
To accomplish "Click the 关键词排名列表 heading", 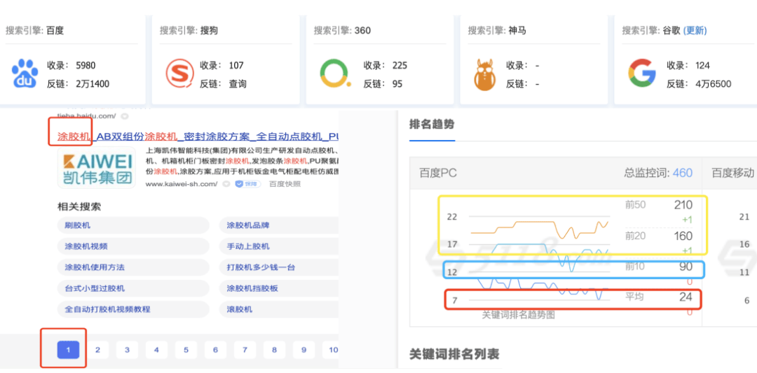I will pos(453,354).
